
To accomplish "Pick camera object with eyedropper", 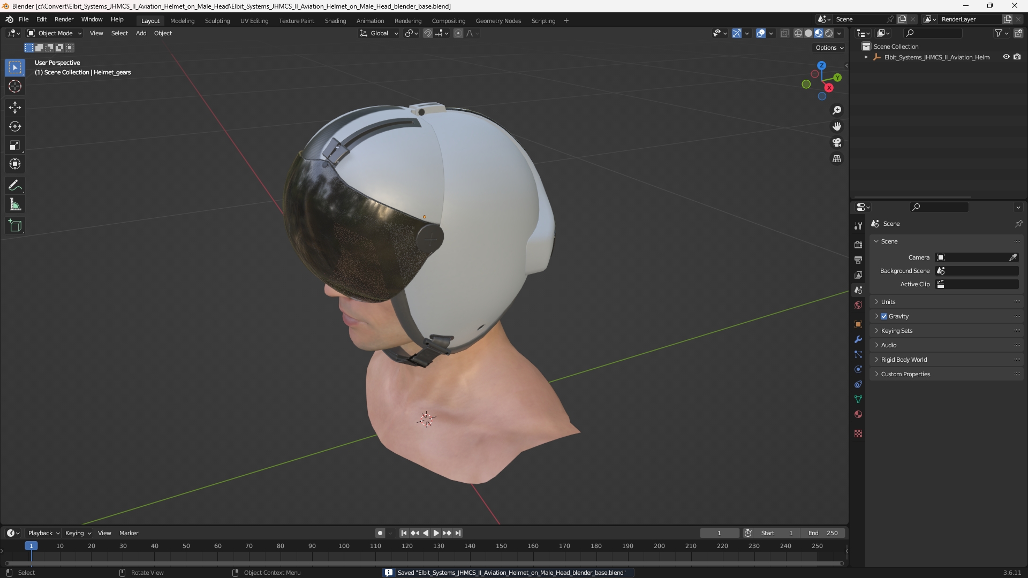I will pyautogui.click(x=1013, y=257).
